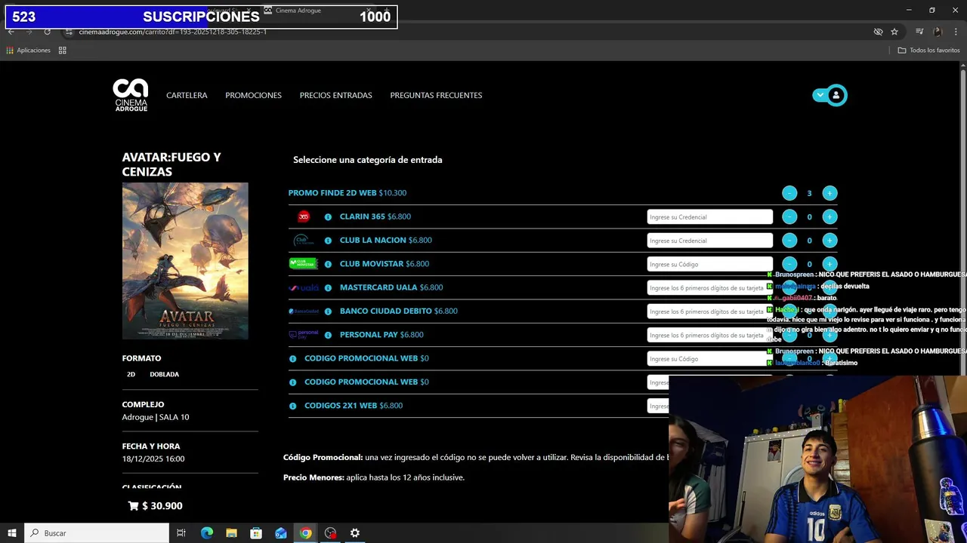Open Task View on taskbar

181,533
